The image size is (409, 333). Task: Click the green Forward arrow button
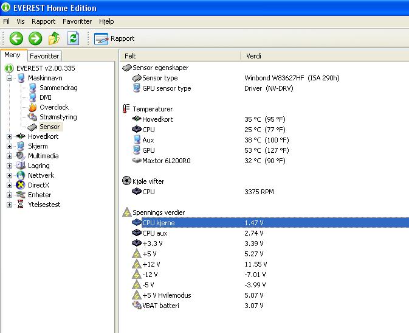35,38
